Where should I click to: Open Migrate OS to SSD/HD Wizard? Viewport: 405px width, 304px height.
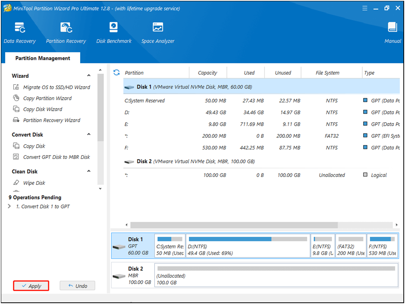(57, 87)
